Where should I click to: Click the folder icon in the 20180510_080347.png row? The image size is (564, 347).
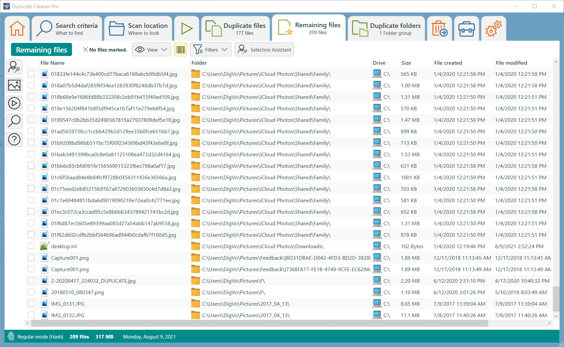click(195, 292)
